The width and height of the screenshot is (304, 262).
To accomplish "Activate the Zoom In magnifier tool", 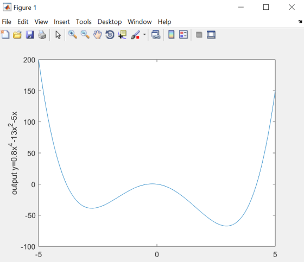I will pyautogui.click(x=73, y=35).
